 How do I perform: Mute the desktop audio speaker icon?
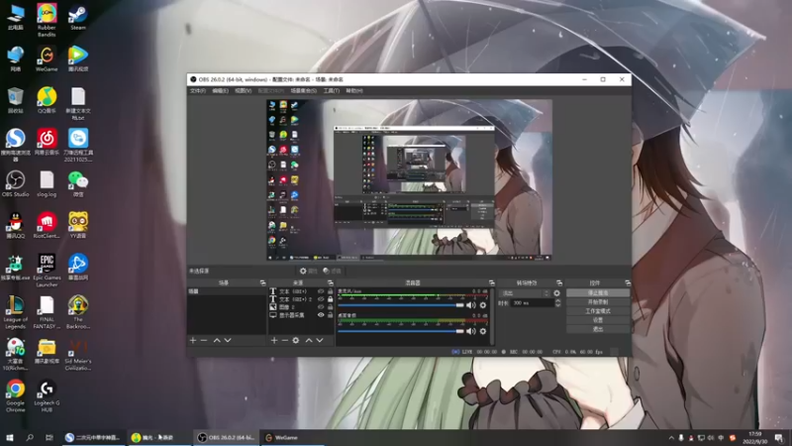coord(471,331)
